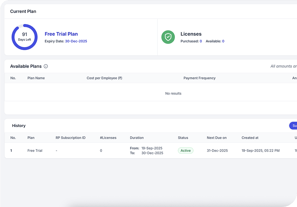Click the expiry date 30-Dec-2025
297x207 pixels.
pyautogui.click(x=76, y=41)
